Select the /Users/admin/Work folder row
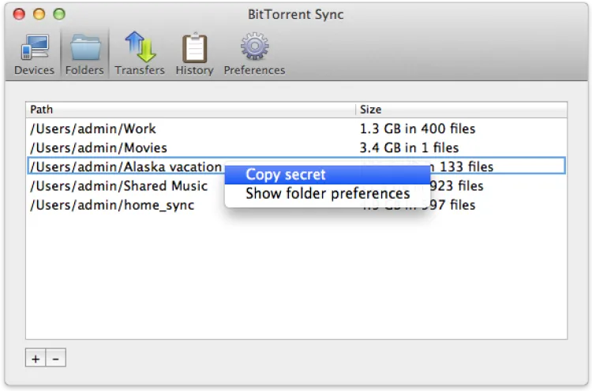This screenshot has width=592, height=391. pos(93,128)
